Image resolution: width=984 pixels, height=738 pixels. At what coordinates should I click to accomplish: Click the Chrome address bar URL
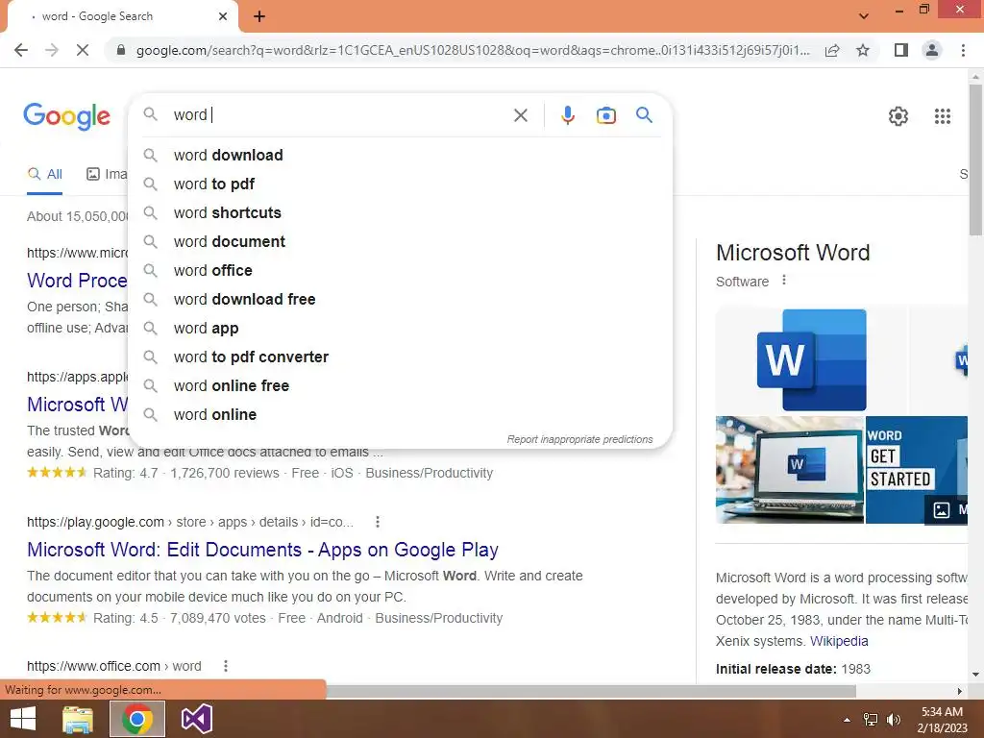point(473,50)
